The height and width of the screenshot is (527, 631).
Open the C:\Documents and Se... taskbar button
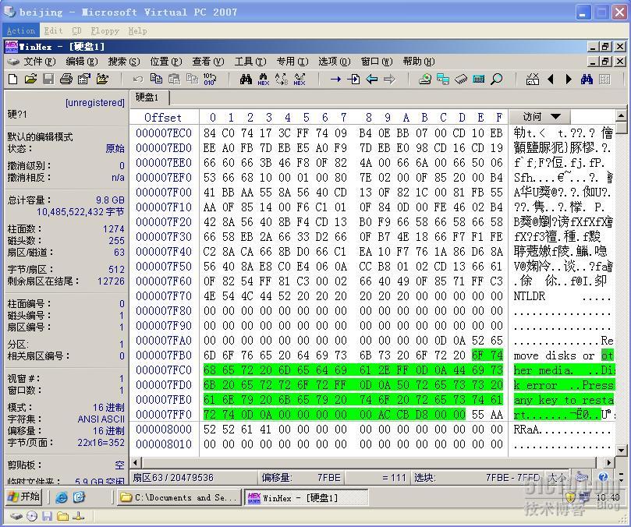[179, 497]
